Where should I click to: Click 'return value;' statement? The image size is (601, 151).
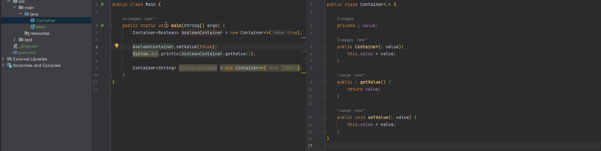[364, 89]
